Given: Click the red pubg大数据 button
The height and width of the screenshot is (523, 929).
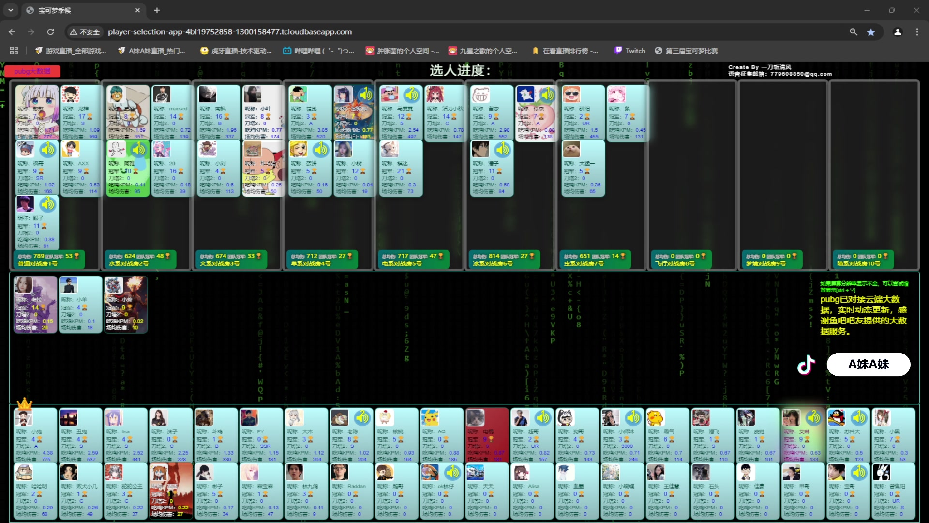Looking at the screenshot, I should point(32,71).
